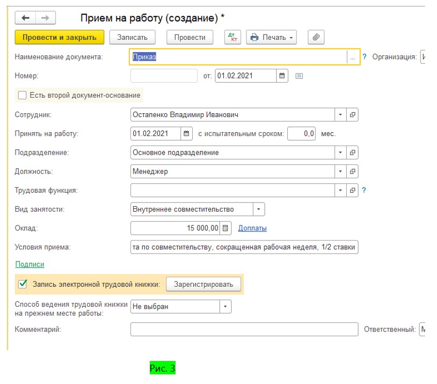The image size is (437, 384).
Task: Expand the Должность dropdown list
Action: tap(340, 171)
